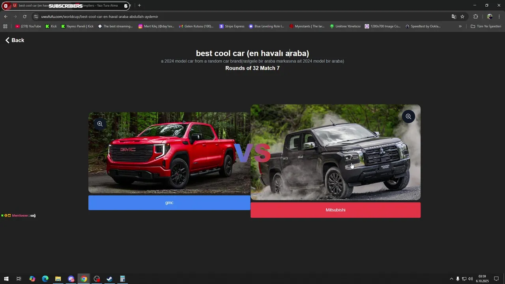Open Tüm Yer İşaretleri folder

click(x=486, y=26)
